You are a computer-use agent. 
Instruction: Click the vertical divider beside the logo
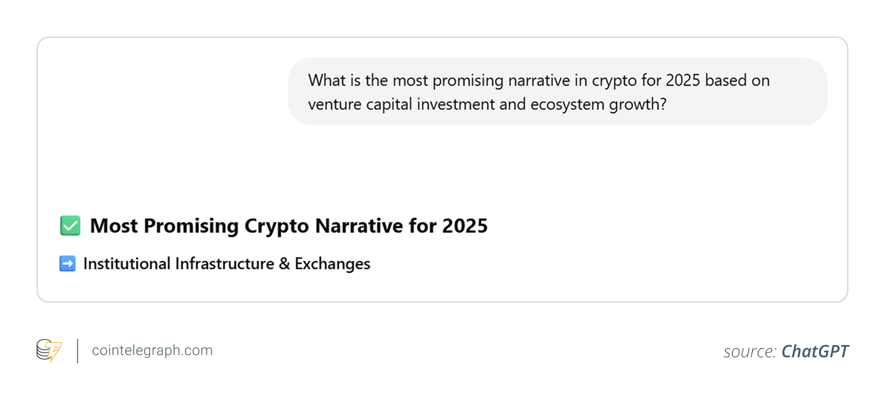78,351
